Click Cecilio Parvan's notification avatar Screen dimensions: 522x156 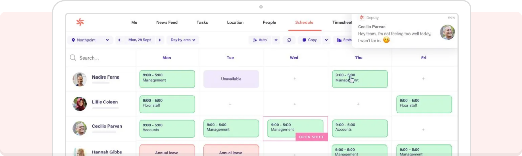[447, 32]
